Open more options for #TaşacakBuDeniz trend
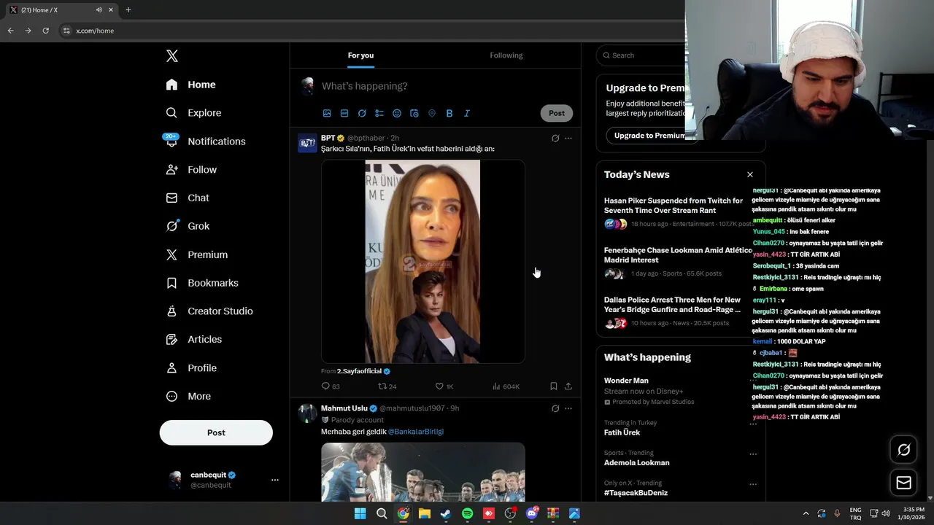 pos(752,484)
